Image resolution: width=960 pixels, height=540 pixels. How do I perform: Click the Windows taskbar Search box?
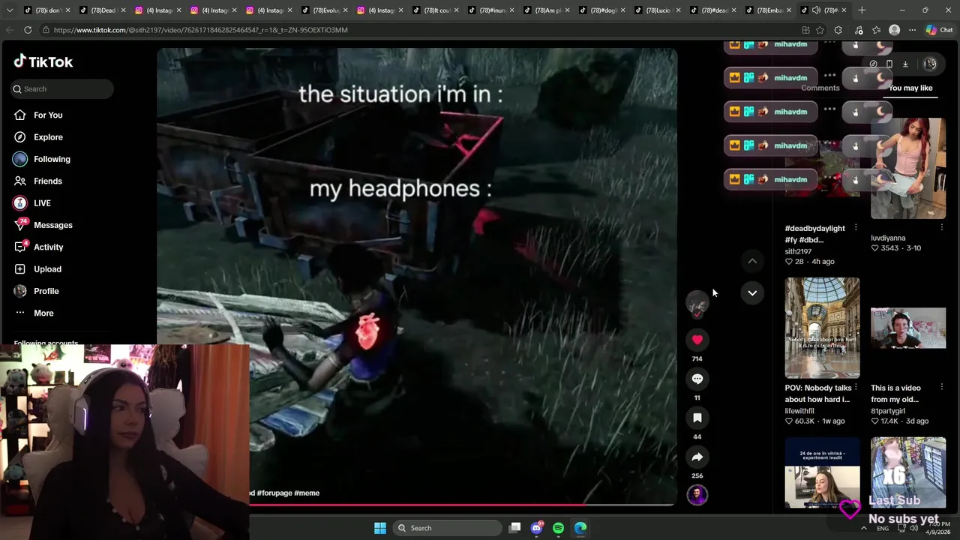click(x=448, y=528)
